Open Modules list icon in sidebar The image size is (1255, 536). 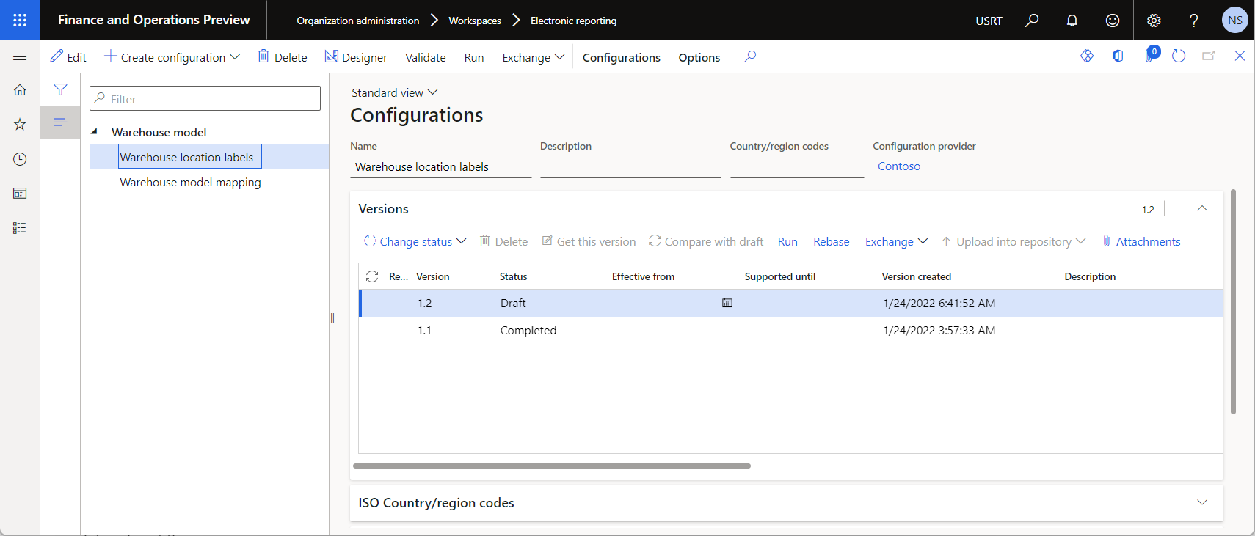pos(20,228)
